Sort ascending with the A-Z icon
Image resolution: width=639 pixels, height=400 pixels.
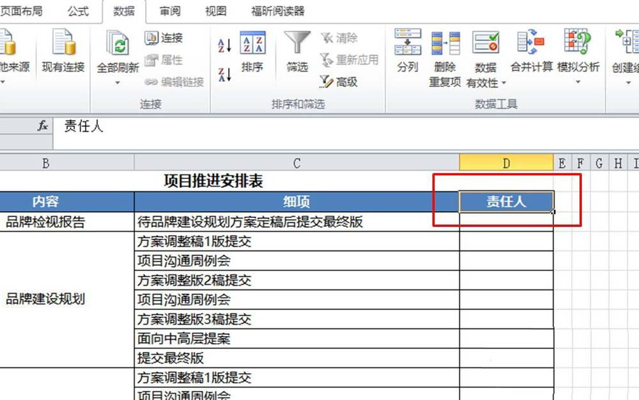(224, 45)
